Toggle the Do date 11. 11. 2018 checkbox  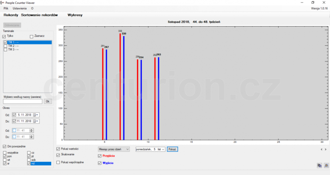[14, 121]
